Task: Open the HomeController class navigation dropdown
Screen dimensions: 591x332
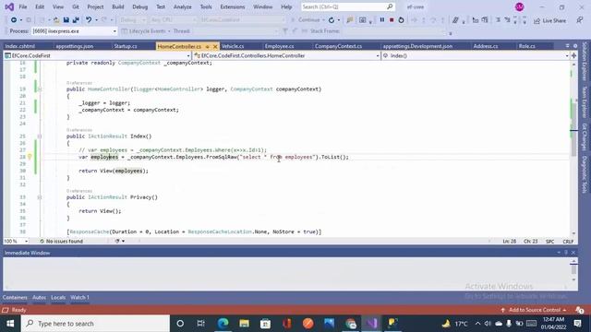Action: (x=287, y=55)
